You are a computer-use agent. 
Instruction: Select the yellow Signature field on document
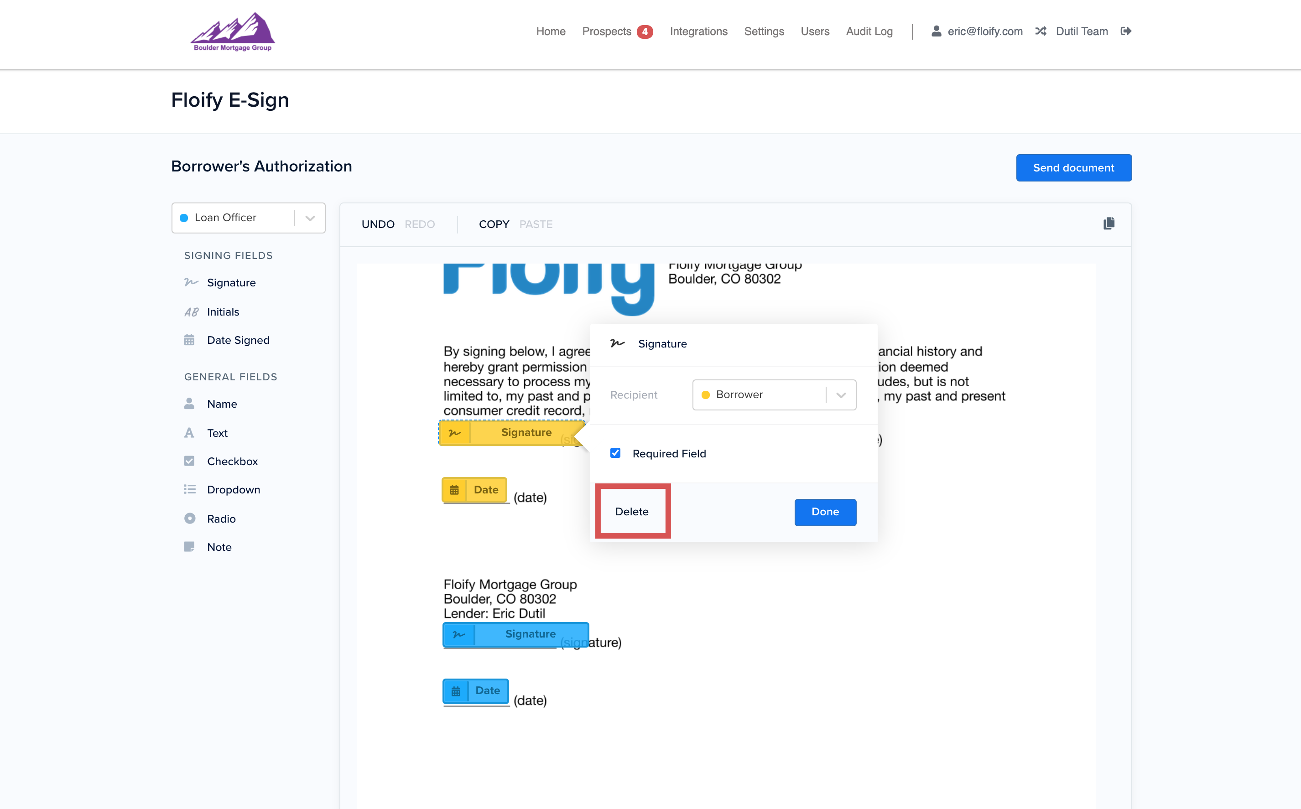click(514, 432)
